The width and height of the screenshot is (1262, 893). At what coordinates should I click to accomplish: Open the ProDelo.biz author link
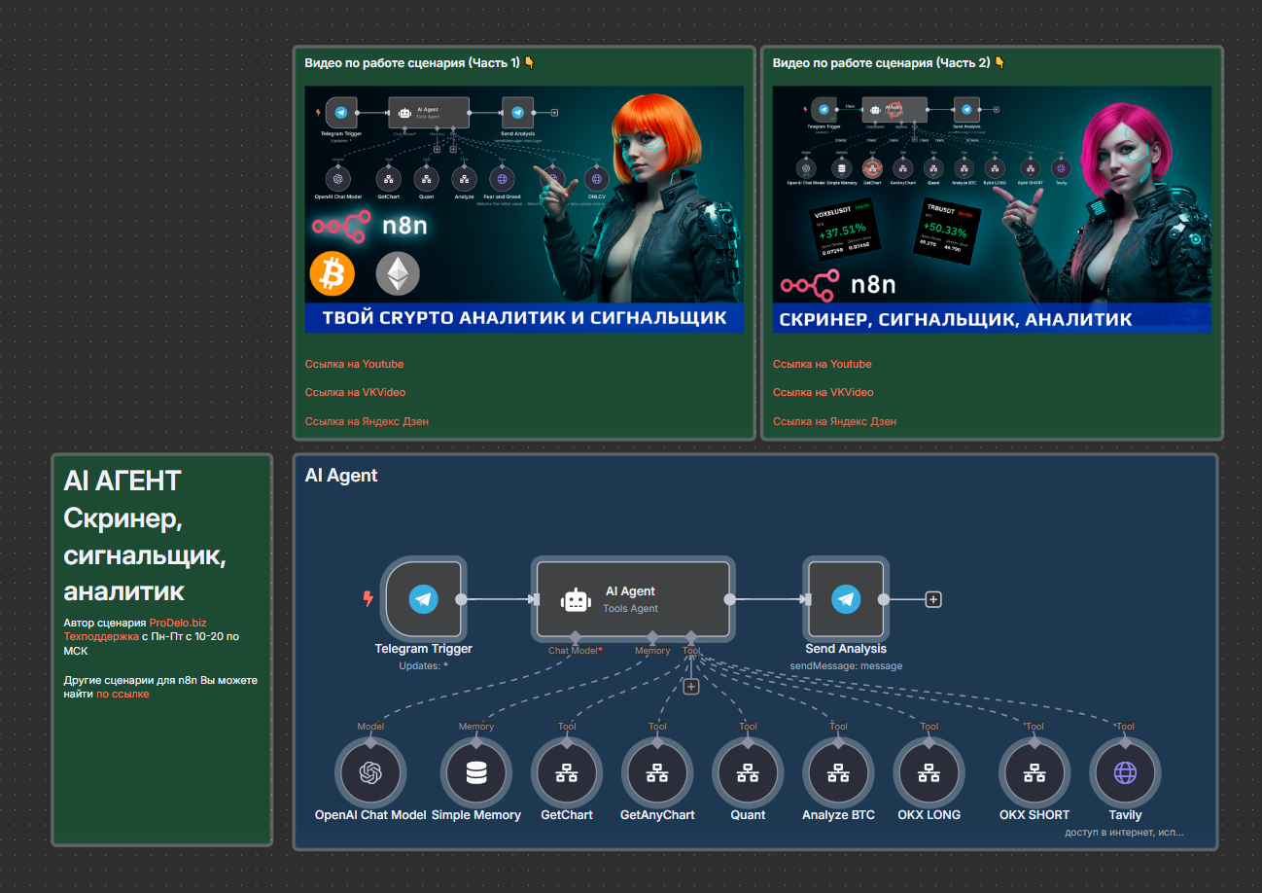point(178,623)
